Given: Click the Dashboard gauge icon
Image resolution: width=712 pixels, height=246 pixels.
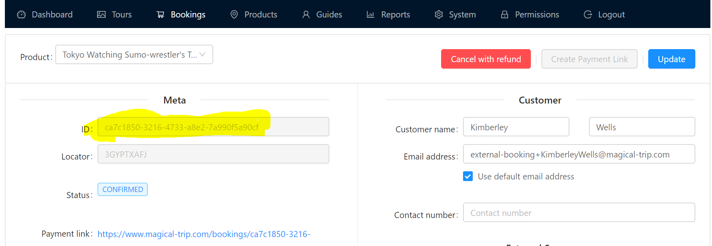Looking at the screenshot, I should 22,15.
